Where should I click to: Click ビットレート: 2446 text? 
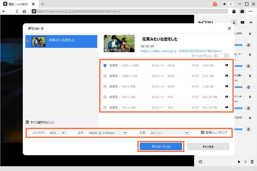point(163,76)
